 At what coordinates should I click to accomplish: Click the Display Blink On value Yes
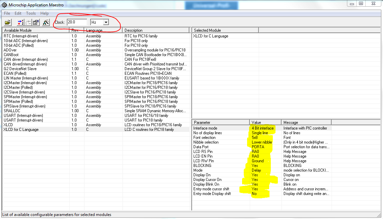pos(254,184)
